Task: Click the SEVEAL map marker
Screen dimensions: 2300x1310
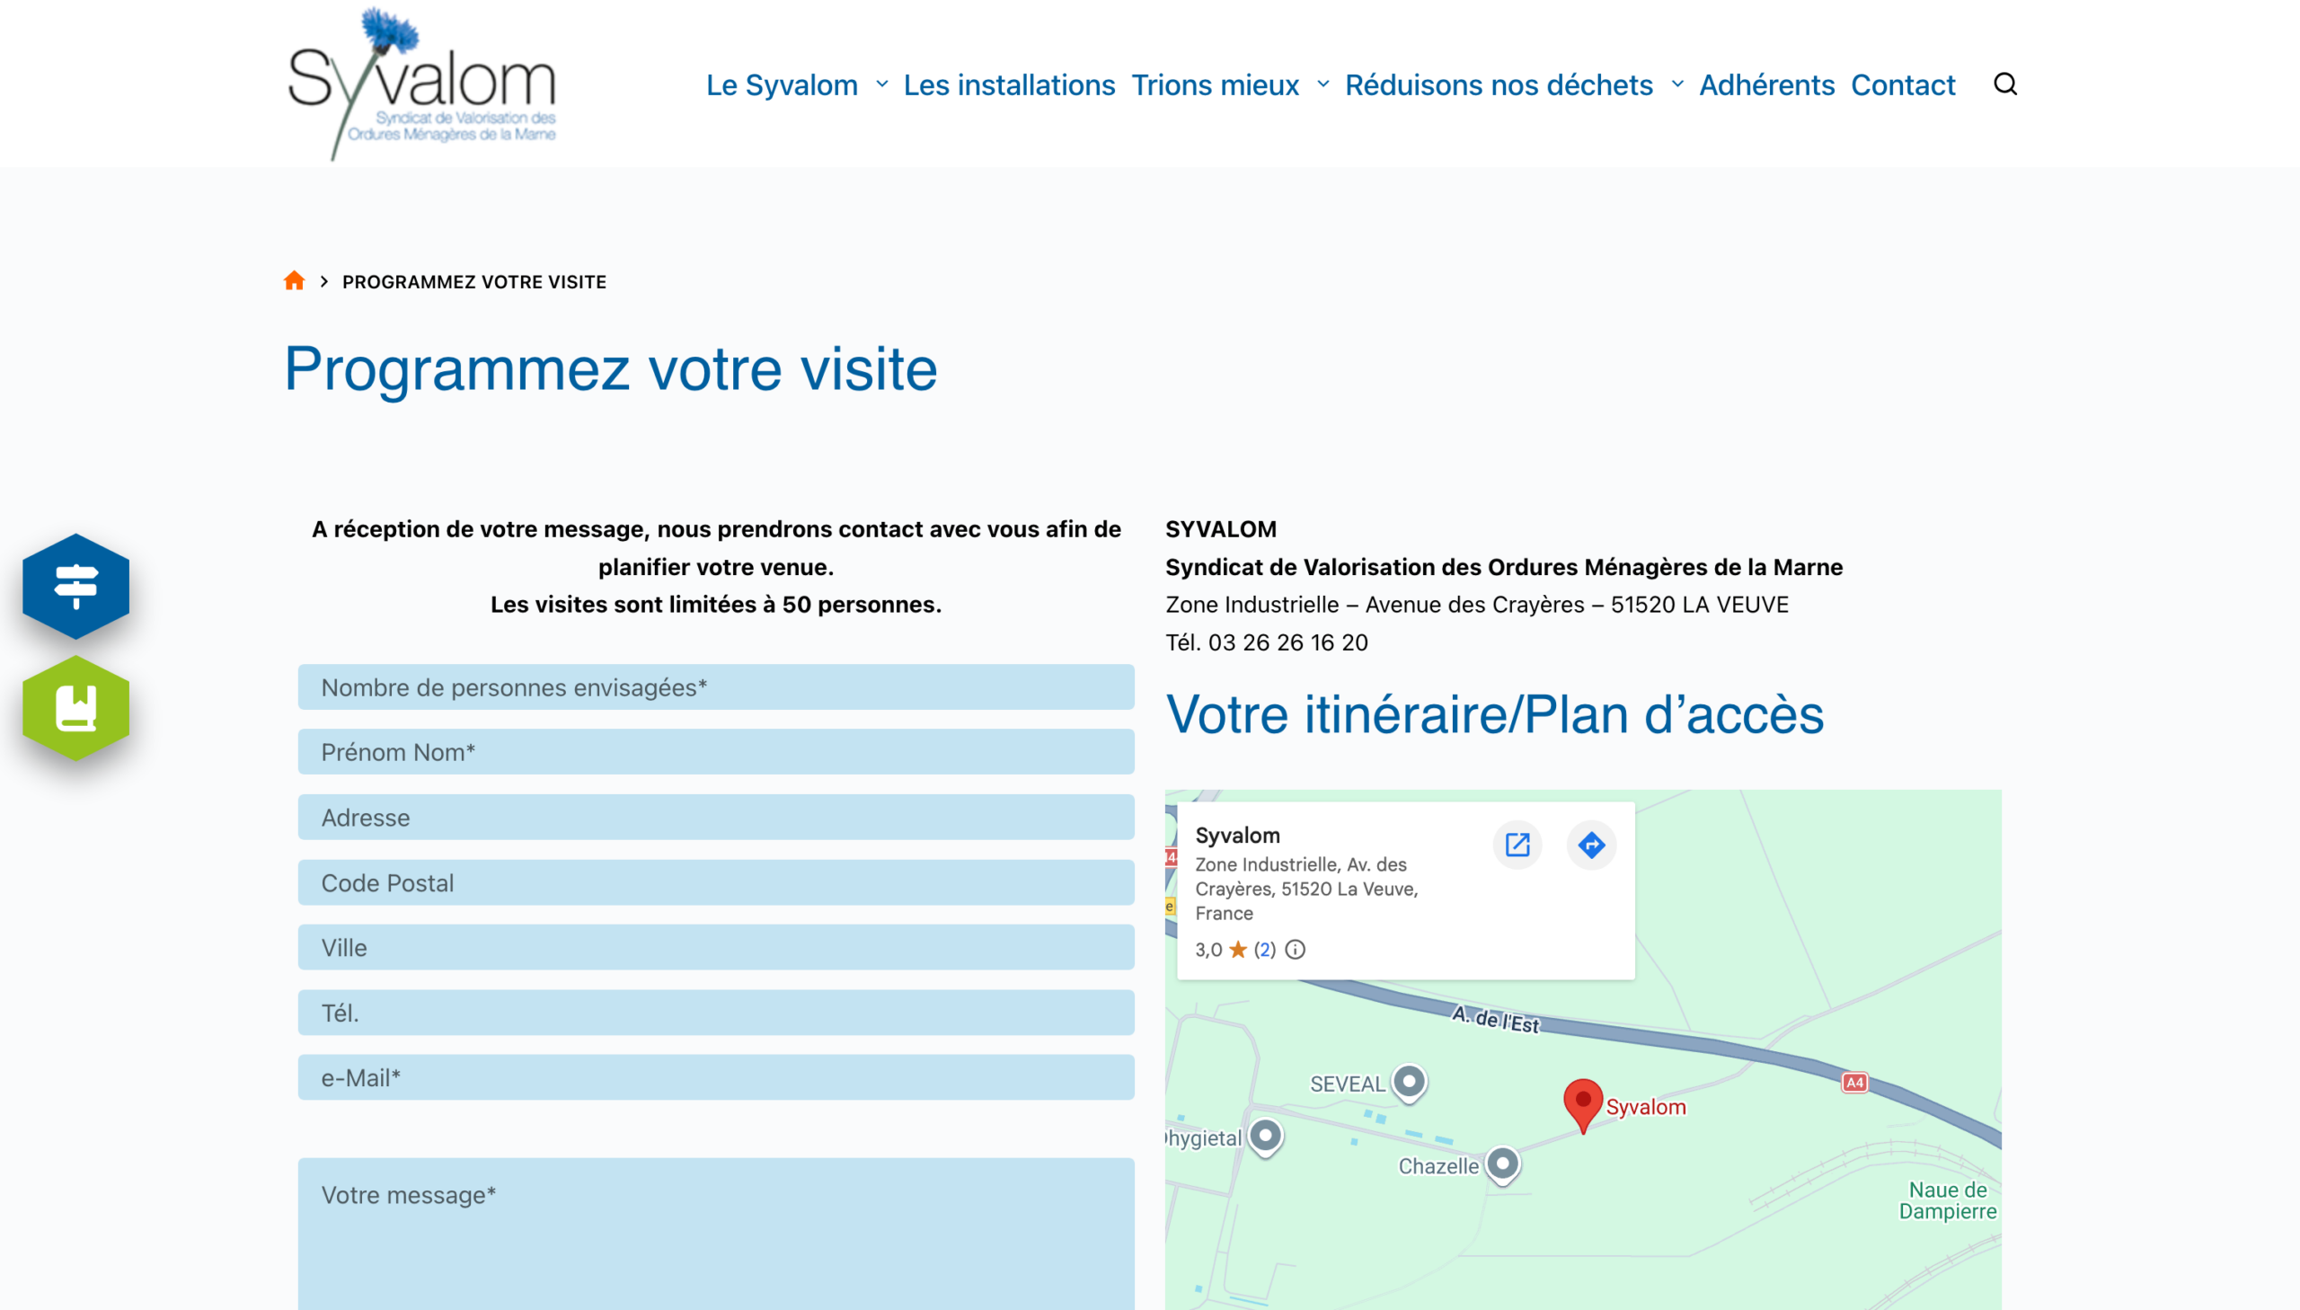Action: point(1410,1083)
